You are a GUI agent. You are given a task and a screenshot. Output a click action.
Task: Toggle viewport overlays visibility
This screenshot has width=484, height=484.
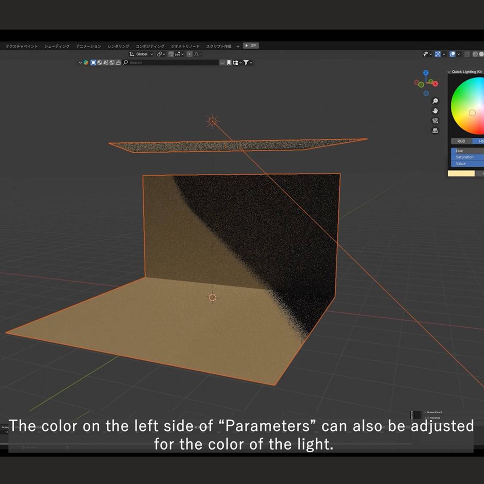click(x=438, y=54)
